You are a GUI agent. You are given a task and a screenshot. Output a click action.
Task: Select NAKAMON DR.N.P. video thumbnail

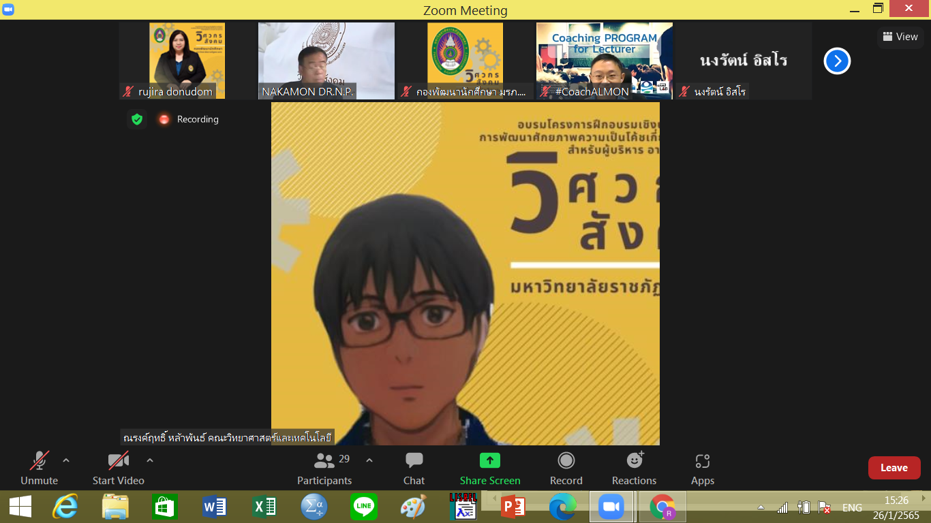coord(326,61)
